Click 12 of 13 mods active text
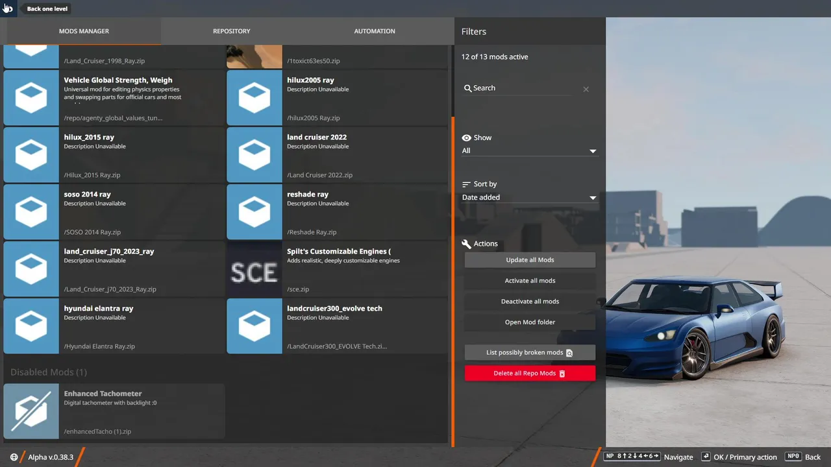 (495, 57)
